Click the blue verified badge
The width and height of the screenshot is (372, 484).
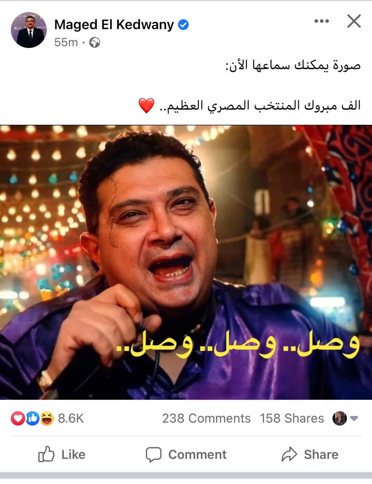click(183, 25)
